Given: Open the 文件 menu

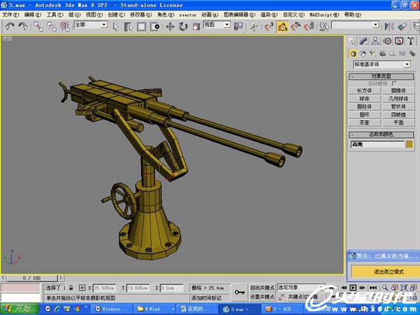Looking at the screenshot, I should [x=10, y=15].
